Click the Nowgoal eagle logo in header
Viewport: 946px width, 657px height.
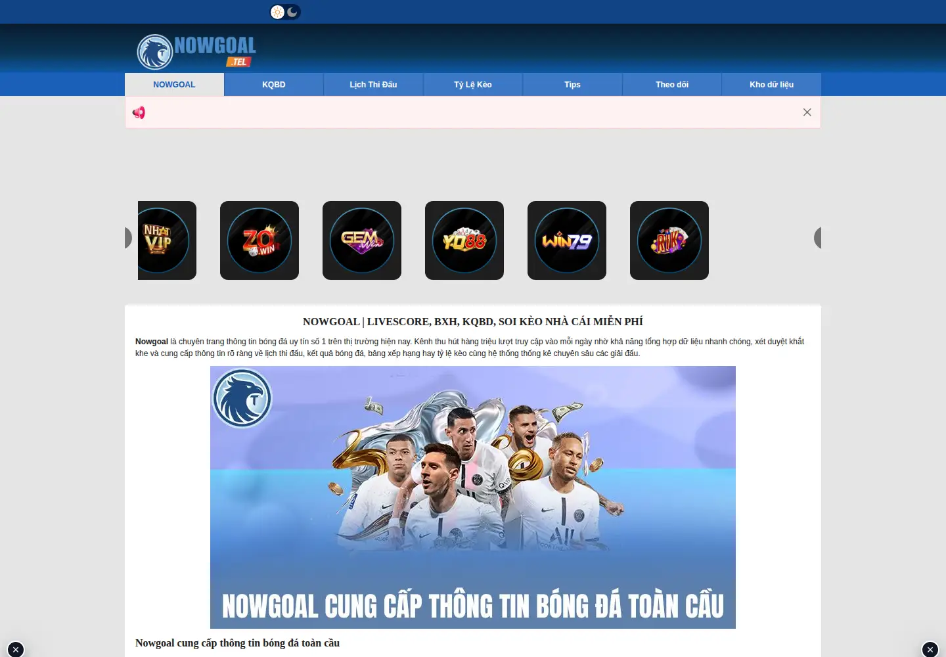pos(196,52)
